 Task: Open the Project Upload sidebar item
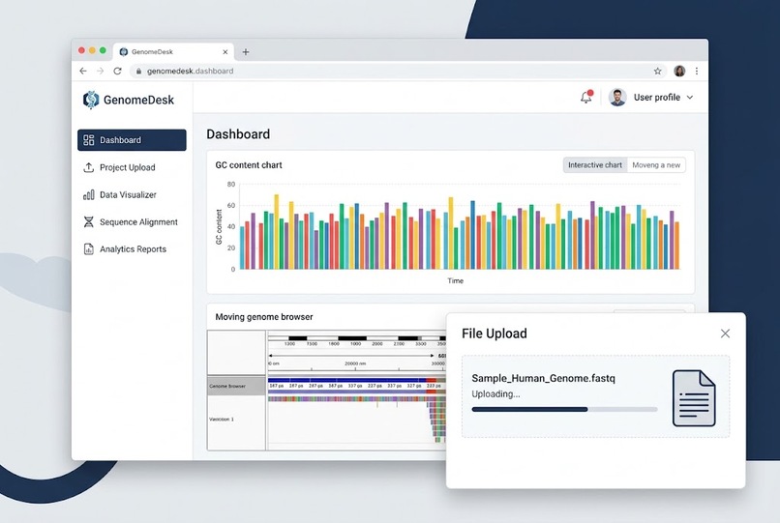click(132, 167)
